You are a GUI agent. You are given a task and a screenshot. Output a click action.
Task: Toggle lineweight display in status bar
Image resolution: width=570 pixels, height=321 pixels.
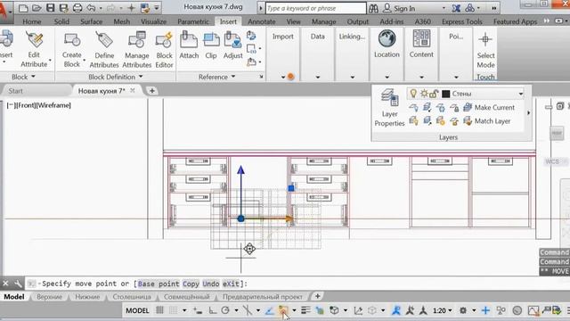click(305, 310)
